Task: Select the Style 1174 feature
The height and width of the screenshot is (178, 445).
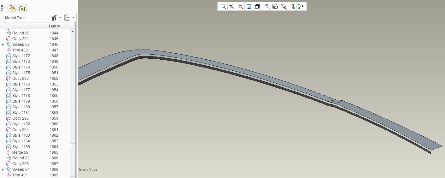Action: pyautogui.click(x=21, y=67)
